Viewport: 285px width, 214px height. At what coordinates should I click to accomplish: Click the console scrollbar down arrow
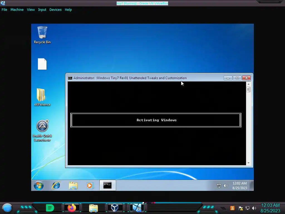249,163
